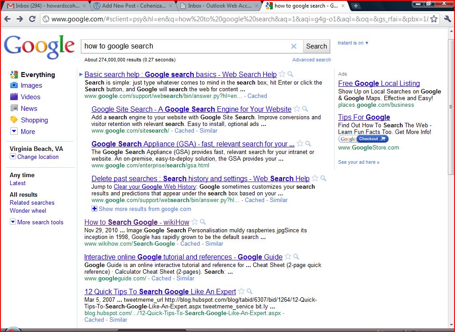Bookmark this page with the star icon
The height and width of the screenshot is (332, 455).
[x=434, y=19]
